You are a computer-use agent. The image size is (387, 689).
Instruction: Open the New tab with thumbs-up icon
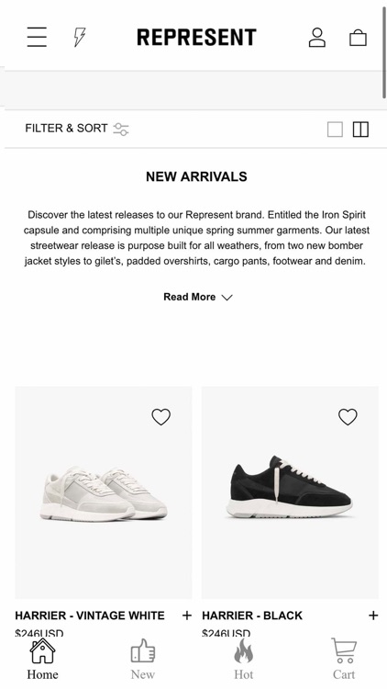click(x=142, y=659)
